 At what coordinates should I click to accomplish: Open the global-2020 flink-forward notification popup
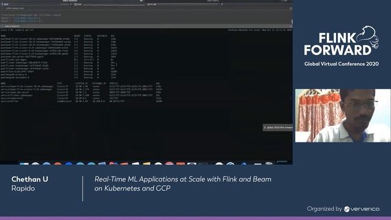pyautogui.click(x=278, y=128)
